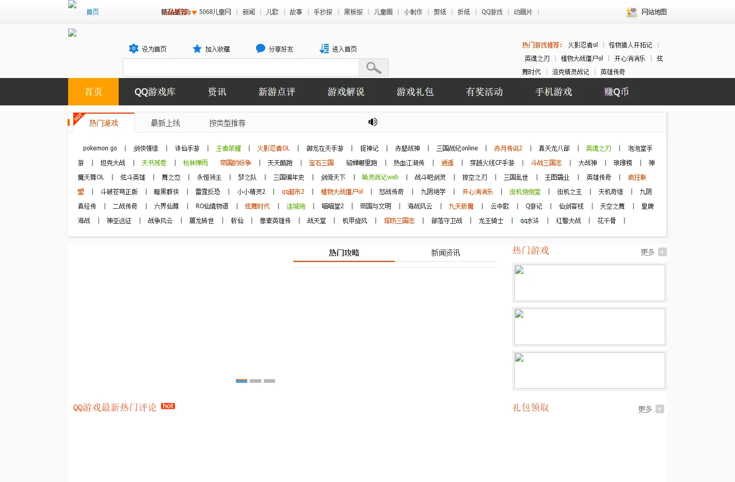Open the 宝石三国 game link

[x=321, y=163]
